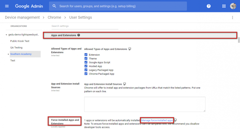Click the Google Admin logo
Viewport: 240px width, 129px height.
click(29, 6)
